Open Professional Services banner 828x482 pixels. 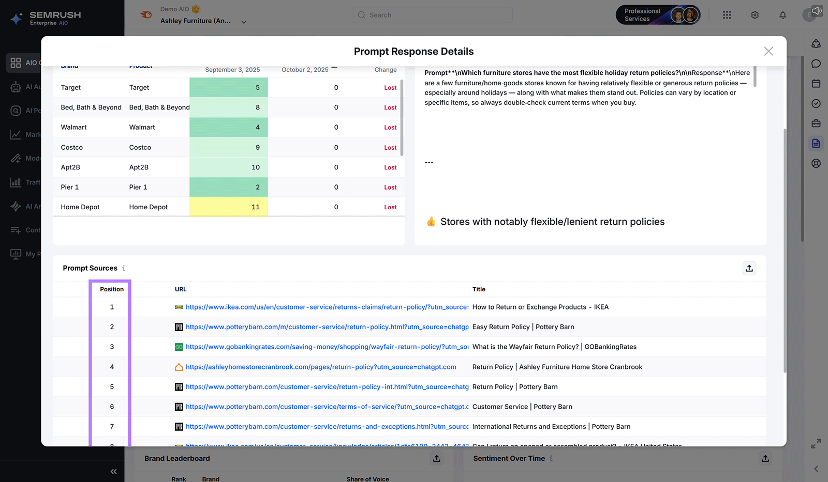tap(658, 15)
